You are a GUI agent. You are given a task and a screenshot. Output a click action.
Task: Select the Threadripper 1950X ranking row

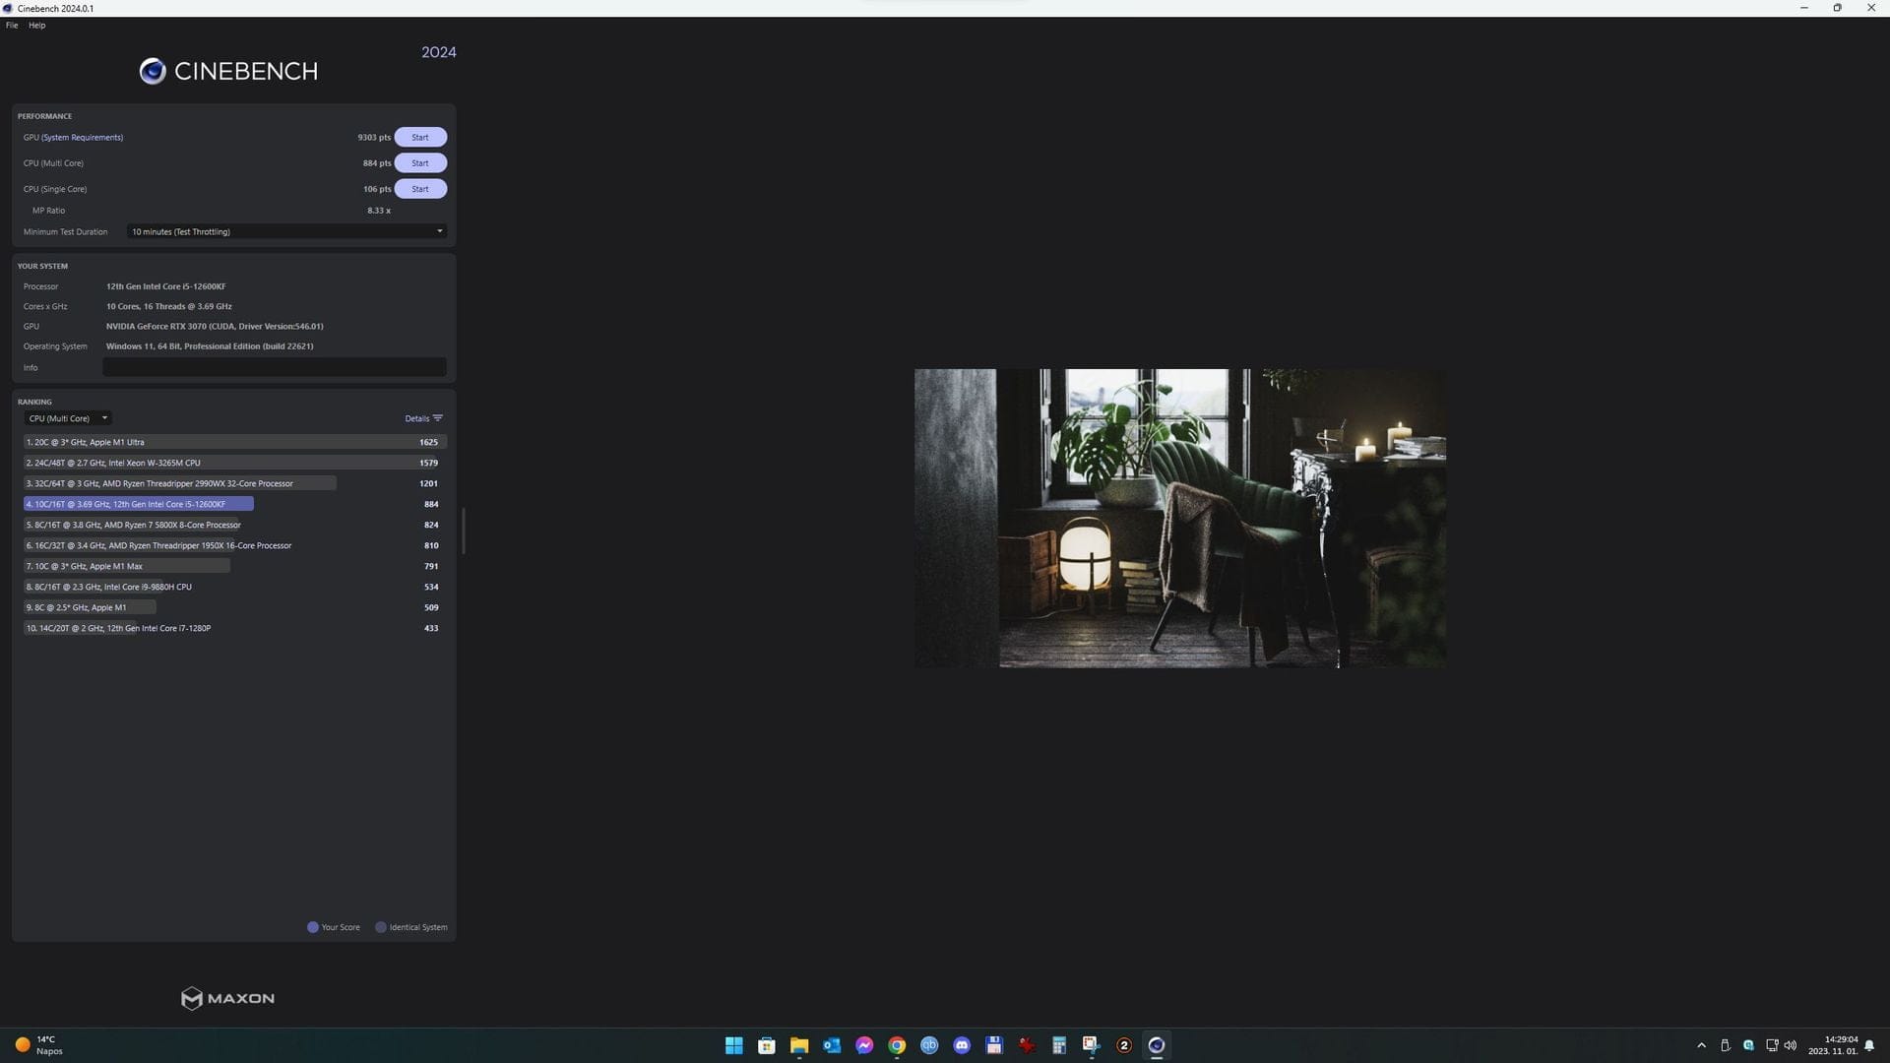[x=234, y=545]
